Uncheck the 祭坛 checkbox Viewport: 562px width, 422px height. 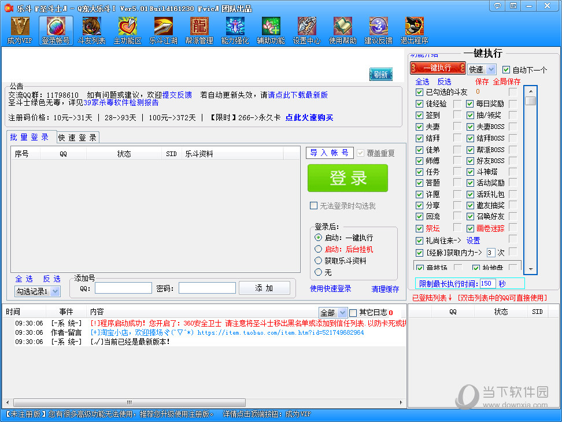(419, 228)
